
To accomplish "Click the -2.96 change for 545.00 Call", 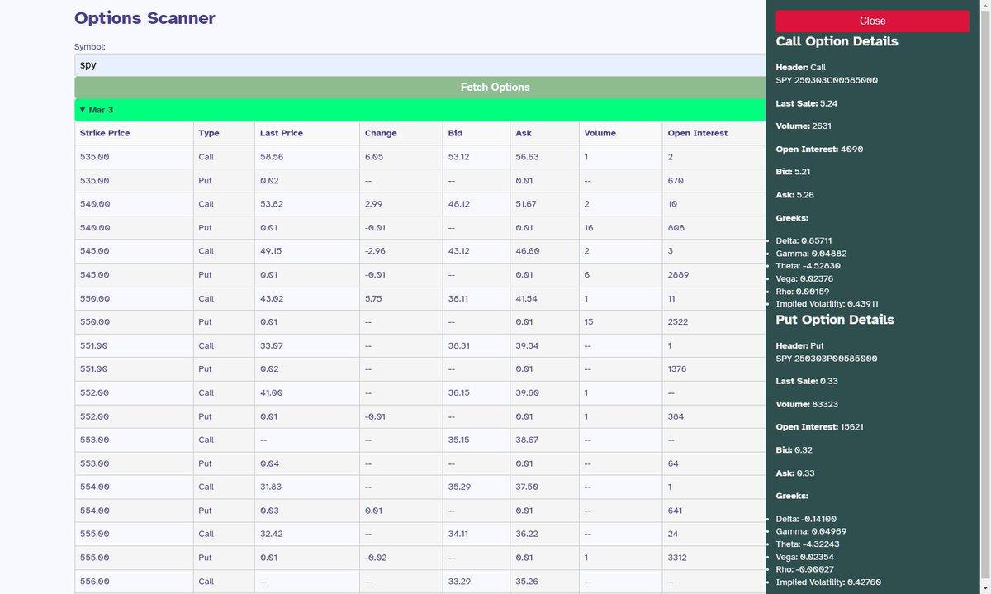I will tap(376, 251).
